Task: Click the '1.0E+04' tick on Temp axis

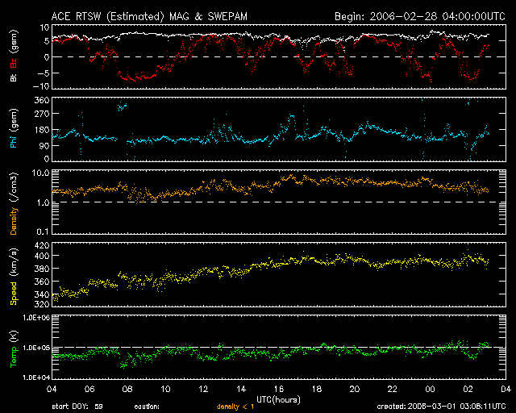Action: [36, 378]
